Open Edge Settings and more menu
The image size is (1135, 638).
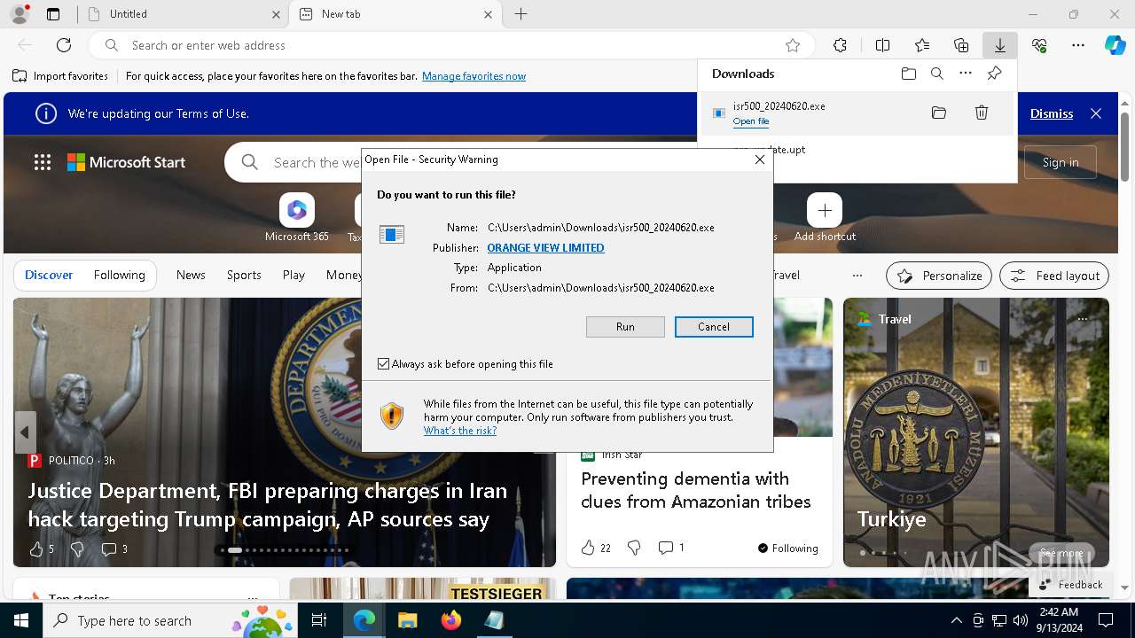(1078, 45)
